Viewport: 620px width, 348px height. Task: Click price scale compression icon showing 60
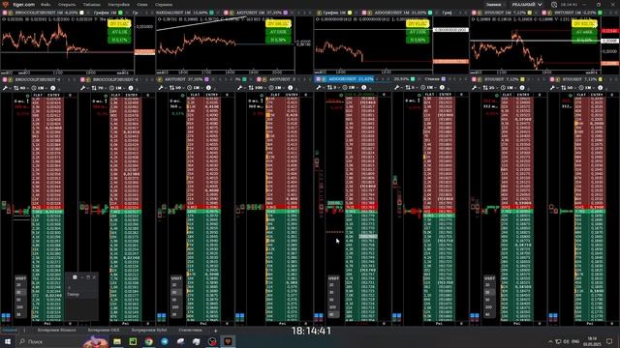(x=16, y=88)
